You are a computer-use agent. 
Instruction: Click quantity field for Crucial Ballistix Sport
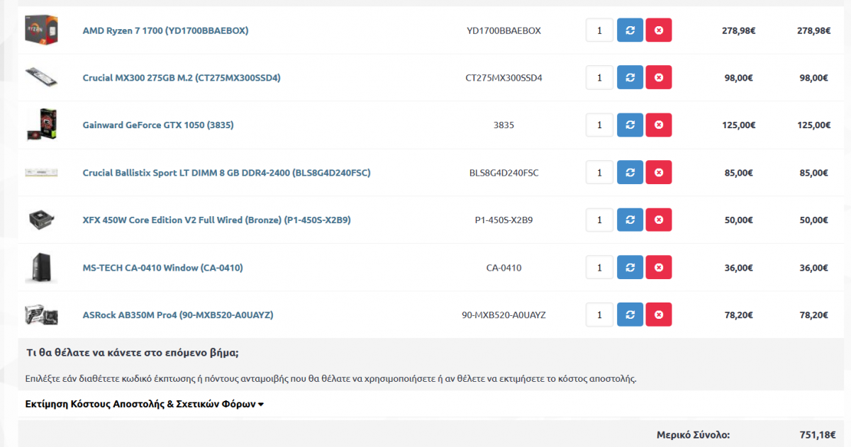click(x=600, y=172)
